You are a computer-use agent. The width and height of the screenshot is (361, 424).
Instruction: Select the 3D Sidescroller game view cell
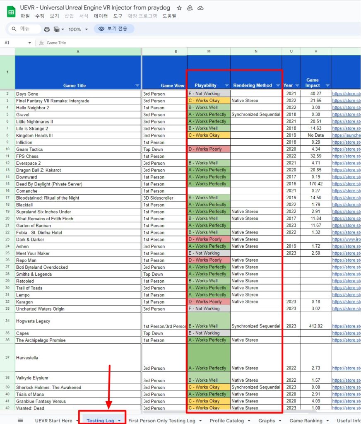pyautogui.click(x=164, y=198)
